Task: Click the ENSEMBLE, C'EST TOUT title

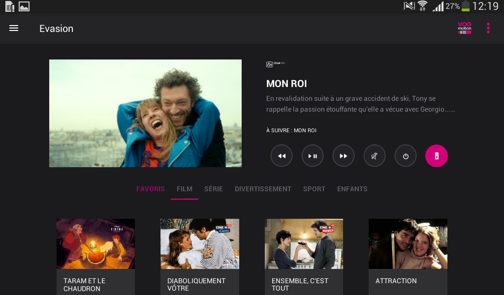Action: tap(300, 284)
